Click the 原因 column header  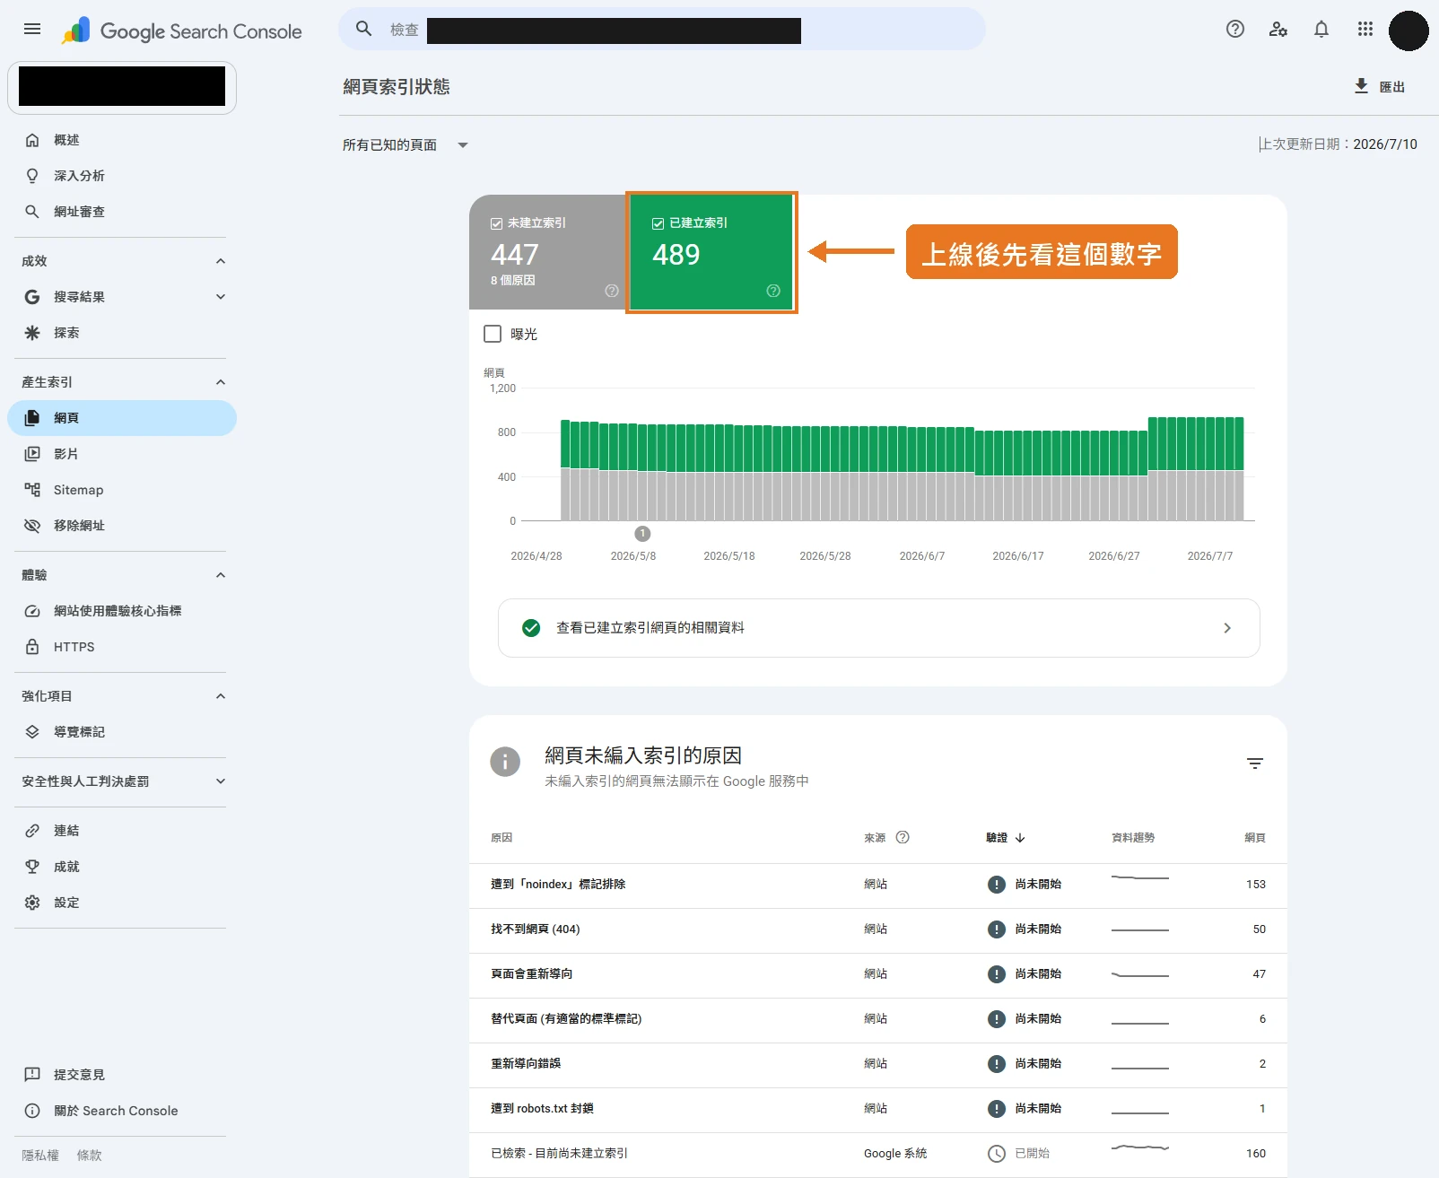[x=501, y=838]
